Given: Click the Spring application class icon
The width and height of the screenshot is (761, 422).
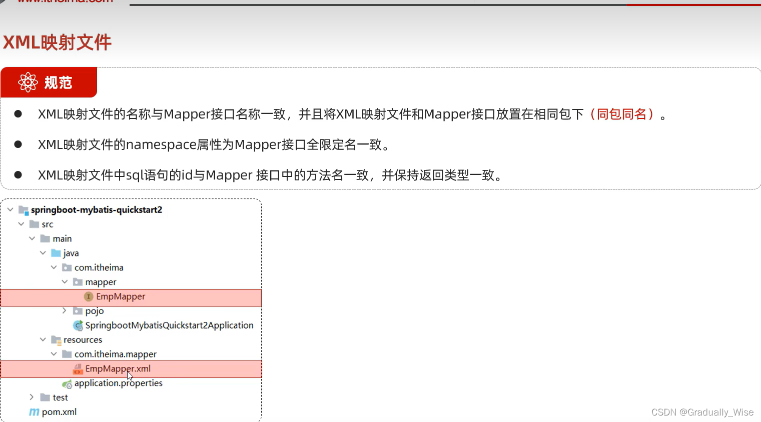Looking at the screenshot, I should tap(78, 325).
